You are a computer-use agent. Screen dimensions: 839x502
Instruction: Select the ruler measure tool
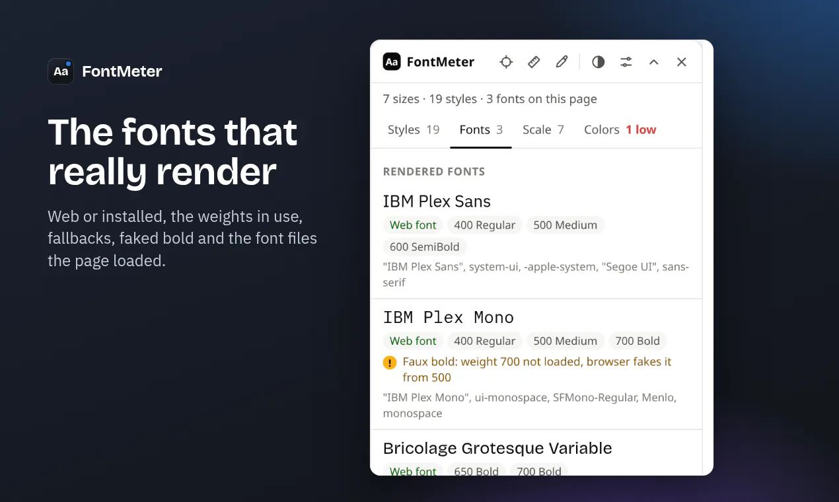[534, 62]
